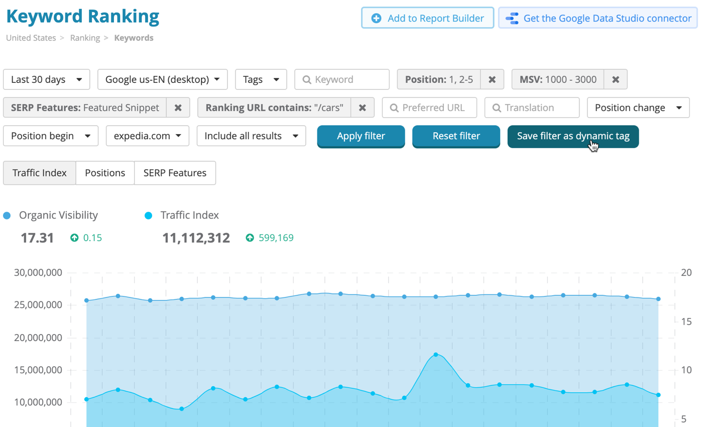Switch to the Positions tab

pos(105,173)
